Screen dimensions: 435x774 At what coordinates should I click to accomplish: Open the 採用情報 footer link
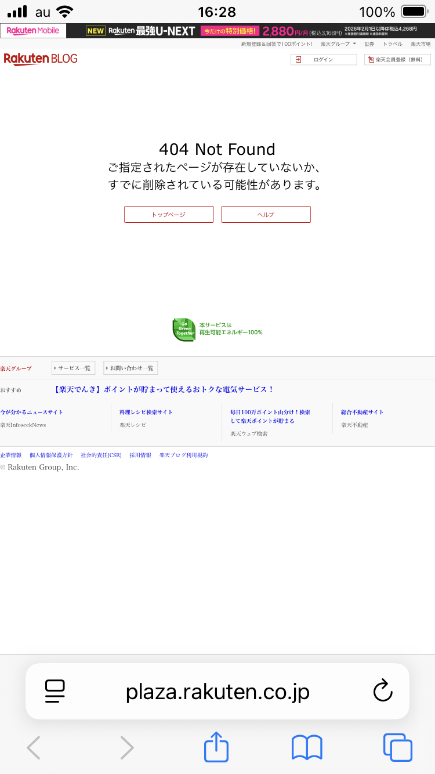tap(140, 455)
